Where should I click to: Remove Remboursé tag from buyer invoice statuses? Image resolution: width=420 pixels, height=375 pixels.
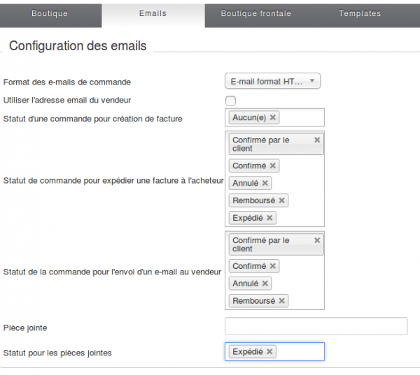[x=281, y=200]
